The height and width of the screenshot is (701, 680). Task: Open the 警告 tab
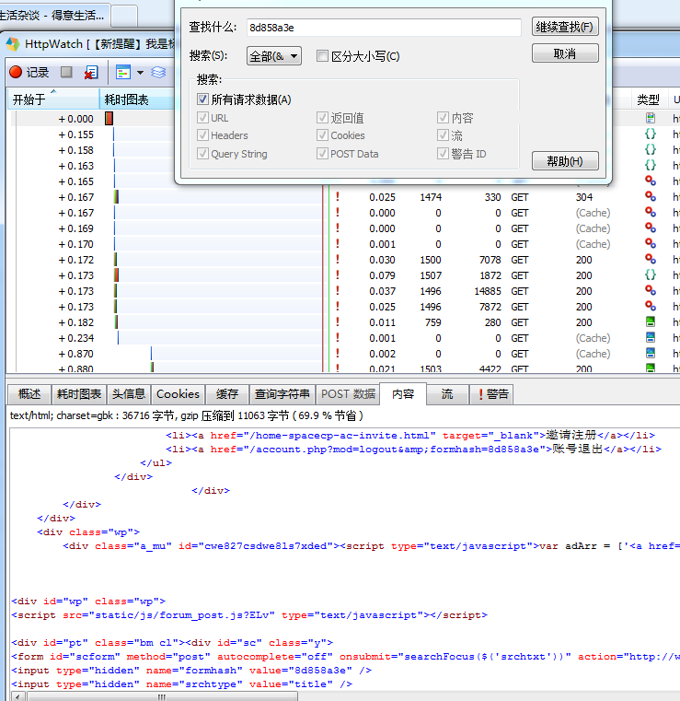pyautogui.click(x=491, y=394)
